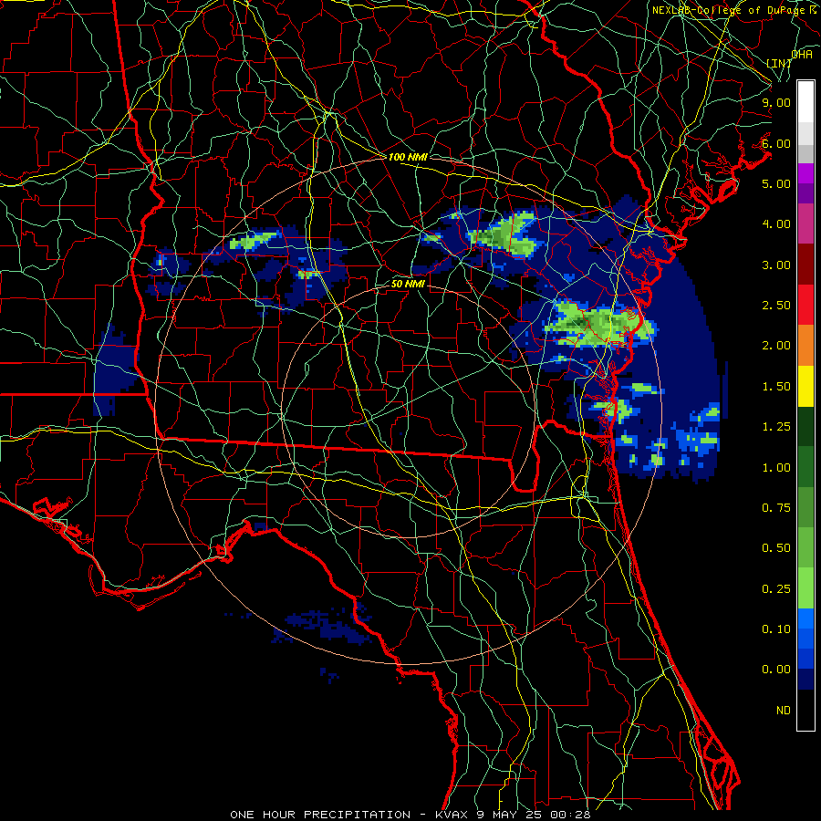Image resolution: width=821 pixels, height=821 pixels.
Task: Click the 1.00 legend value
Action: [x=776, y=468]
